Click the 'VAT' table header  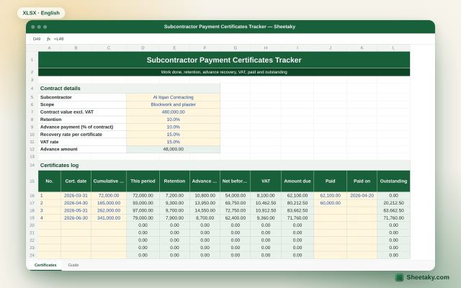(266, 181)
